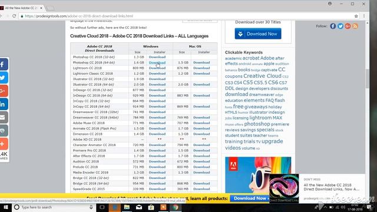Close the Adobe CC browser tab
Viewport: 377px width, 212px height.
[41, 8]
